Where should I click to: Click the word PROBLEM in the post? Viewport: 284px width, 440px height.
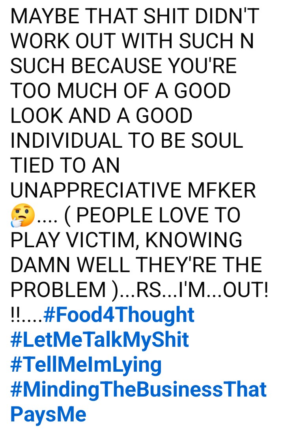click(x=58, y=290)
